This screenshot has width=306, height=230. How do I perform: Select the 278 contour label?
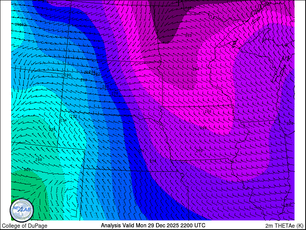115,94
